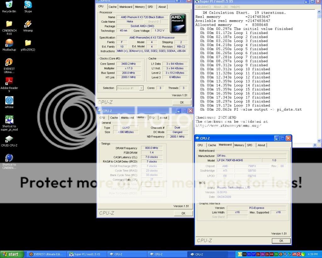Open the Processor #1 selection dropdown
Screen dimensions: 322x258
click(130, 88)
